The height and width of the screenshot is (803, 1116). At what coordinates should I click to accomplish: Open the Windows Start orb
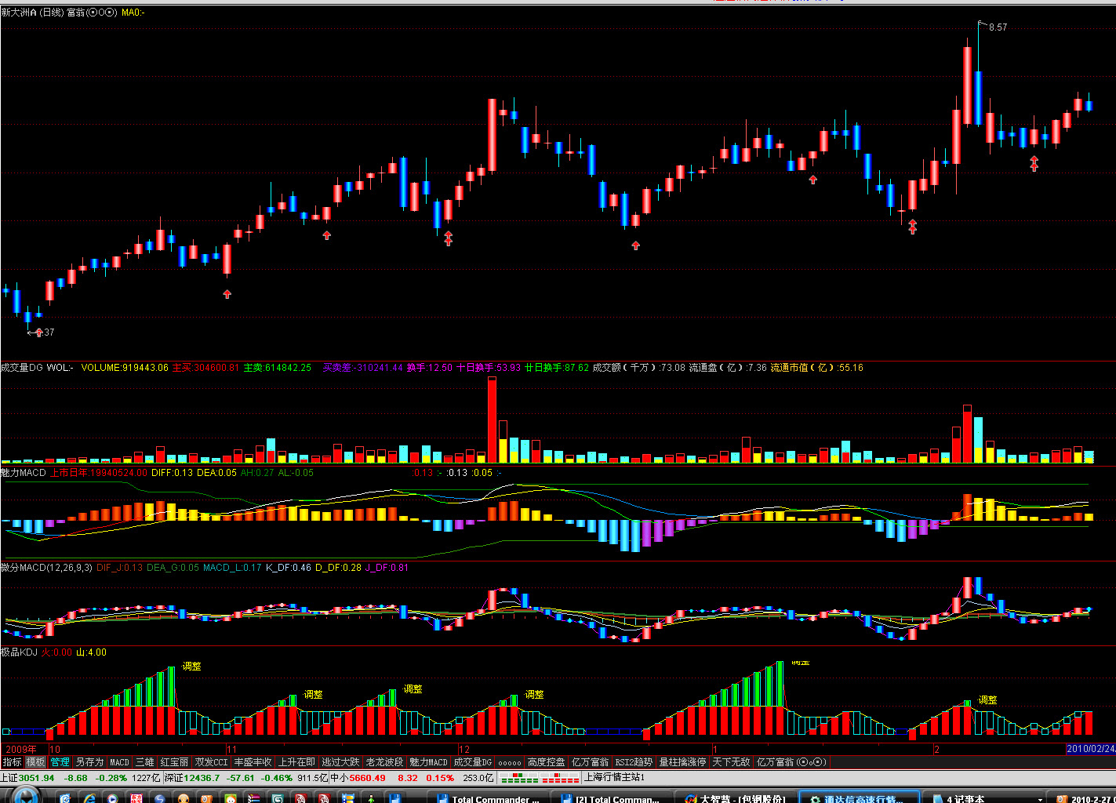coord(25,797)
